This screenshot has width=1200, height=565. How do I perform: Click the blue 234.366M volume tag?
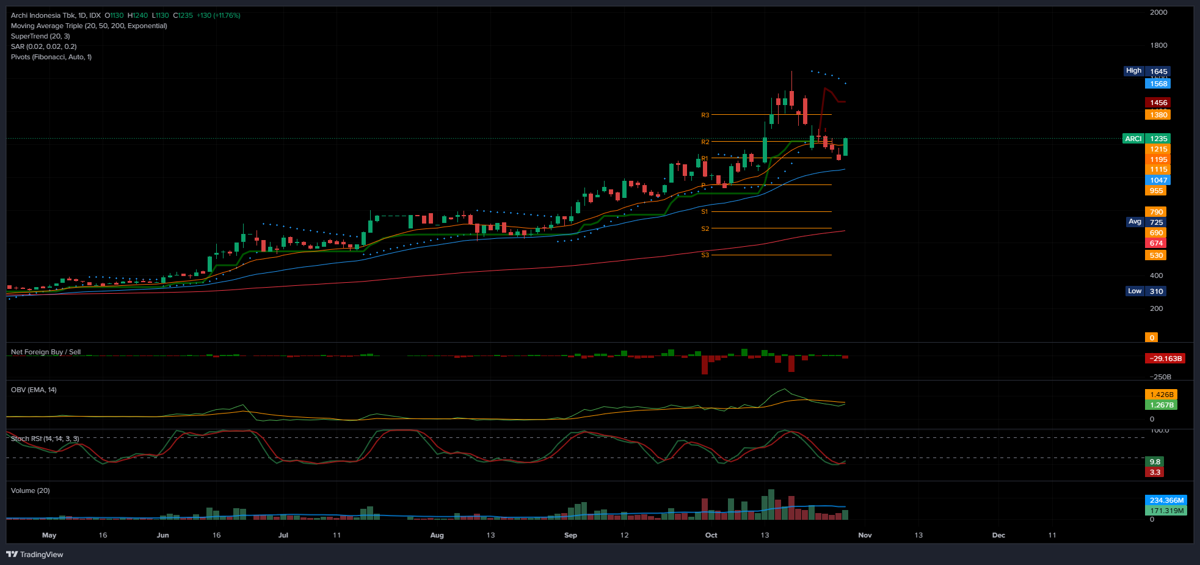(x=1165, y=500)
